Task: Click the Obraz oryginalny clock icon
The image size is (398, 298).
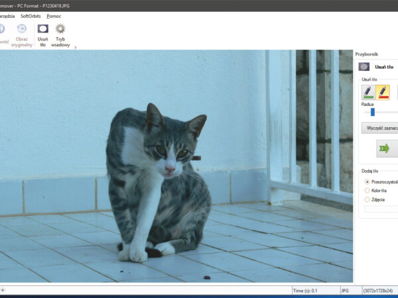Action: 21,29
